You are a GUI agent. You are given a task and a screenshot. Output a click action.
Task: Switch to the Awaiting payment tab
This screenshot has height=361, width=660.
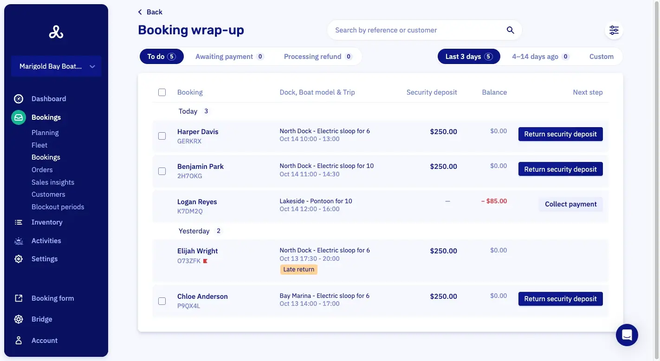(x=230, y=57)
